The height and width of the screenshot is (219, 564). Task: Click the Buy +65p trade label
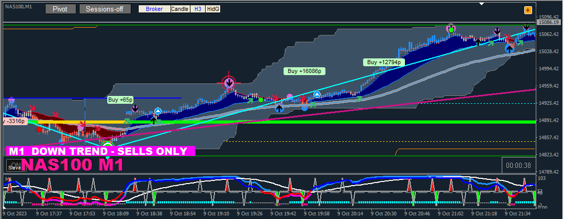120,100
